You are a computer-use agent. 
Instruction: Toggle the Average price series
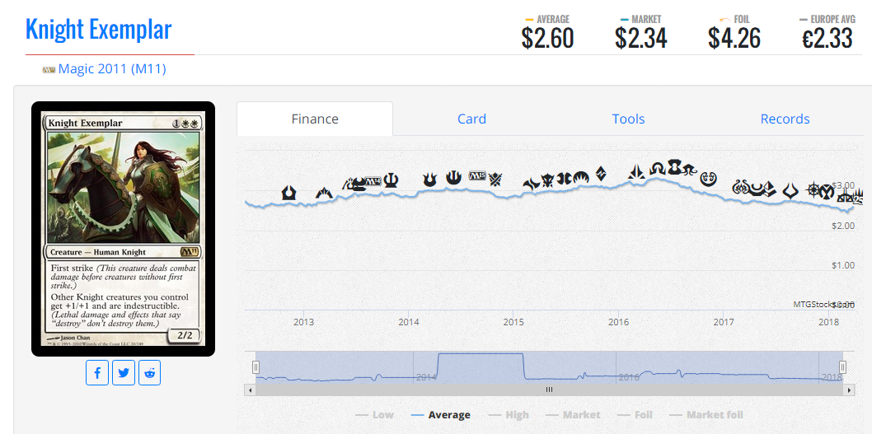click(440, 414)
